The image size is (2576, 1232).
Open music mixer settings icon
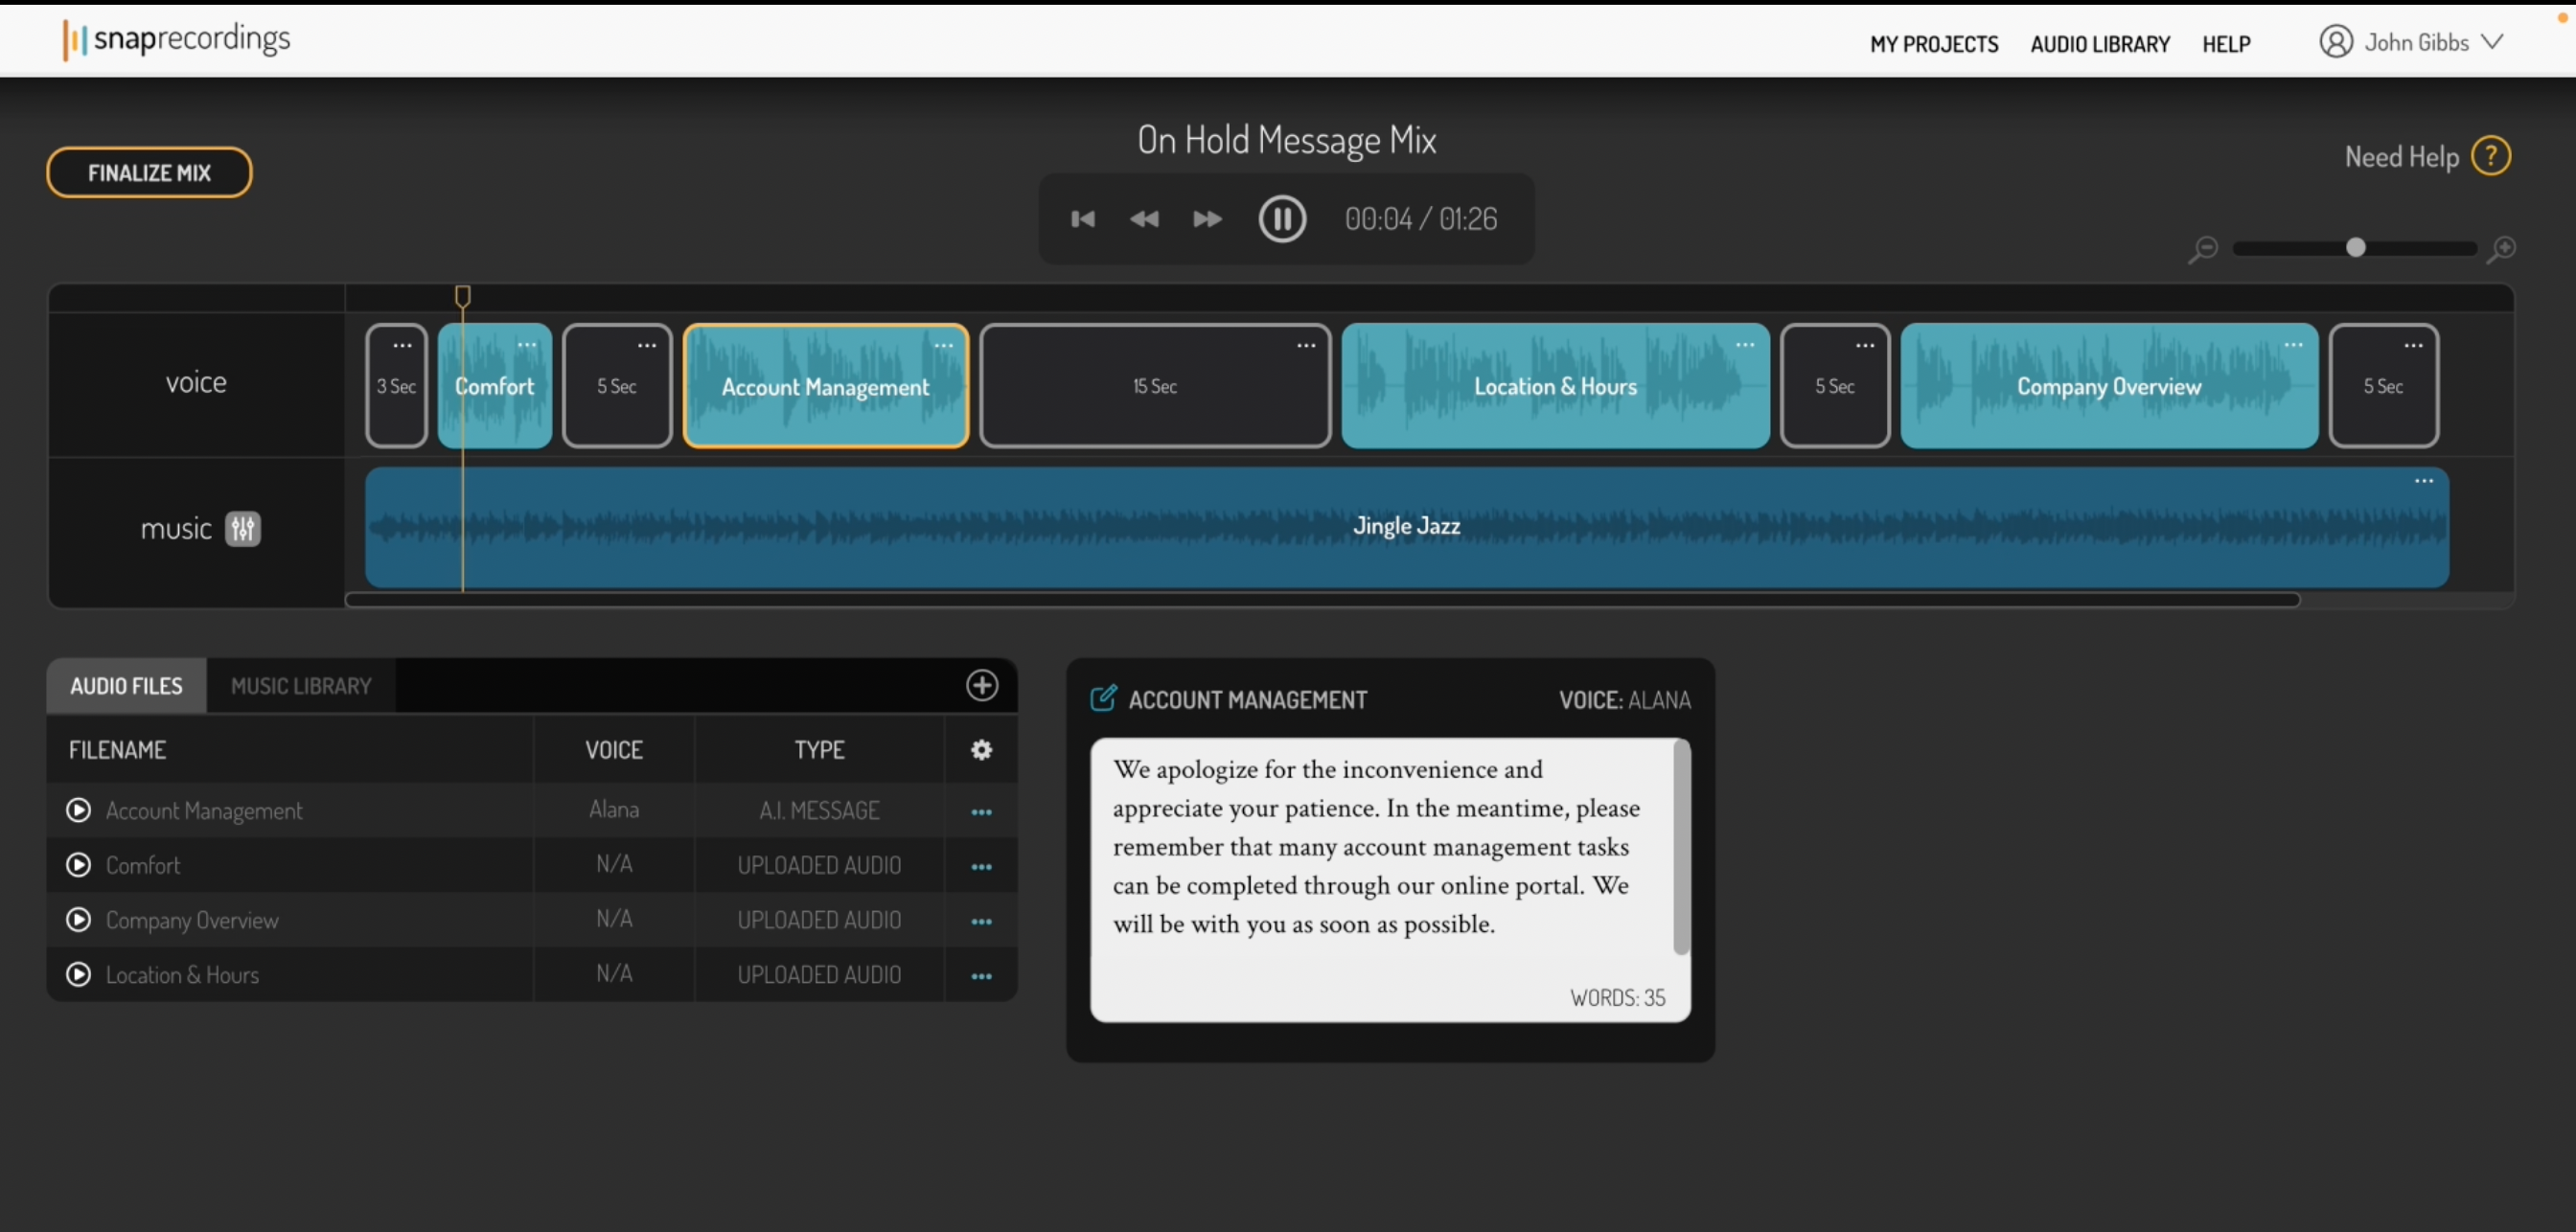(242, 529)
